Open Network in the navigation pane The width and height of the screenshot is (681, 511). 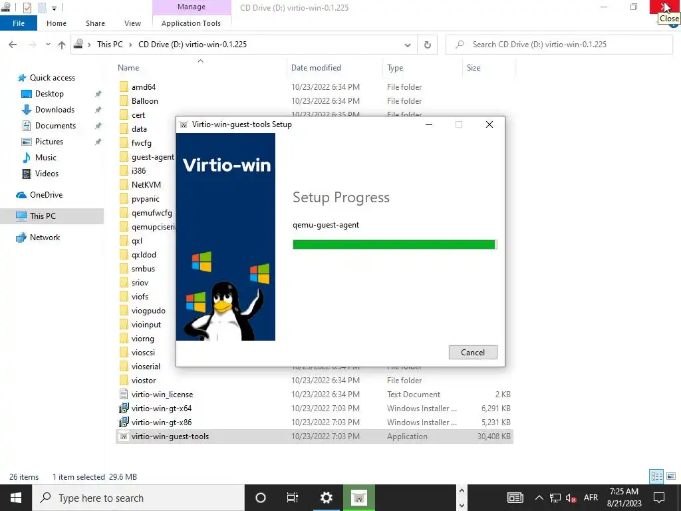point(45,238)
